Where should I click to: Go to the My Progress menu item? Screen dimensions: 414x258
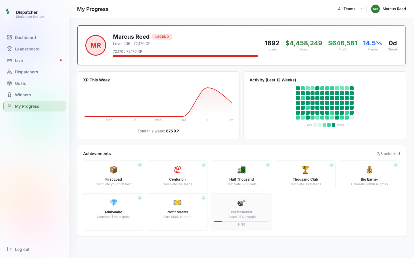click(34, 106)
